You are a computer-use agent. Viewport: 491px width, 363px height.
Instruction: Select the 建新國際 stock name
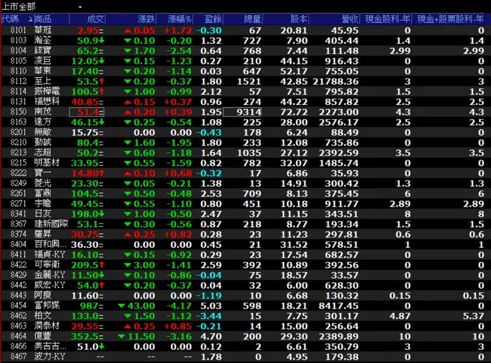[x=50, y=224]
